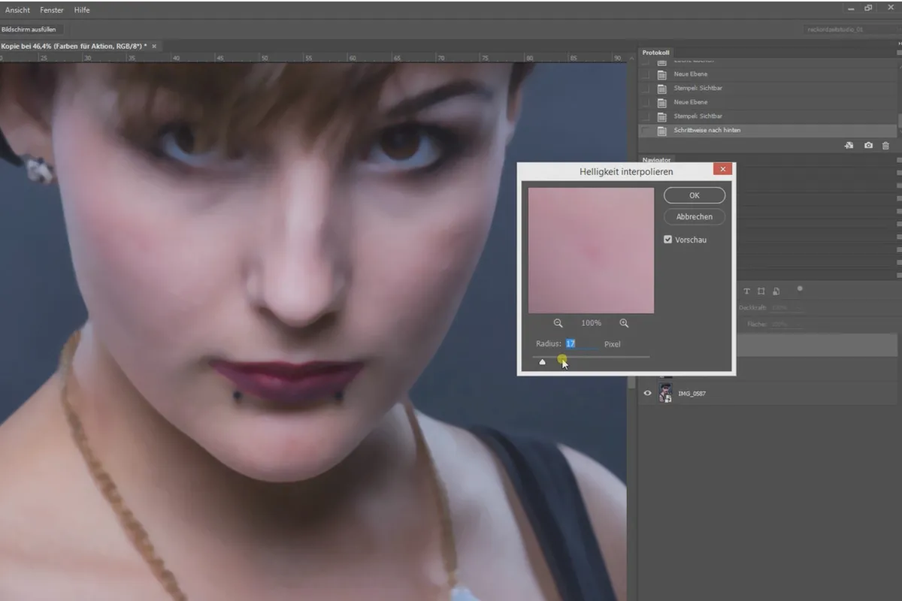Filter layers by shape layers icon
Viewport: 902px width, 601px height.
(761, 291)
